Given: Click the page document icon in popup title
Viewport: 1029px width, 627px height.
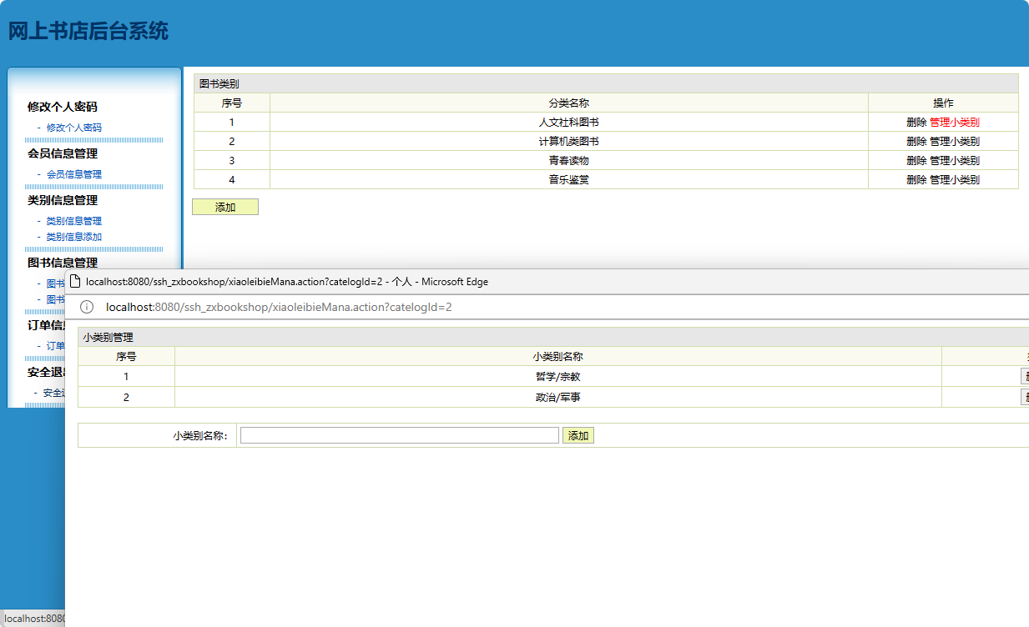Looking at the screenshot, I should pos(75,282).
